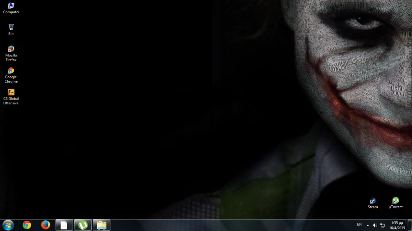The width and height of the screenshot is (412, 231).
Task: Launch Chrome from the taskbar
Action: tap(27, 225)
